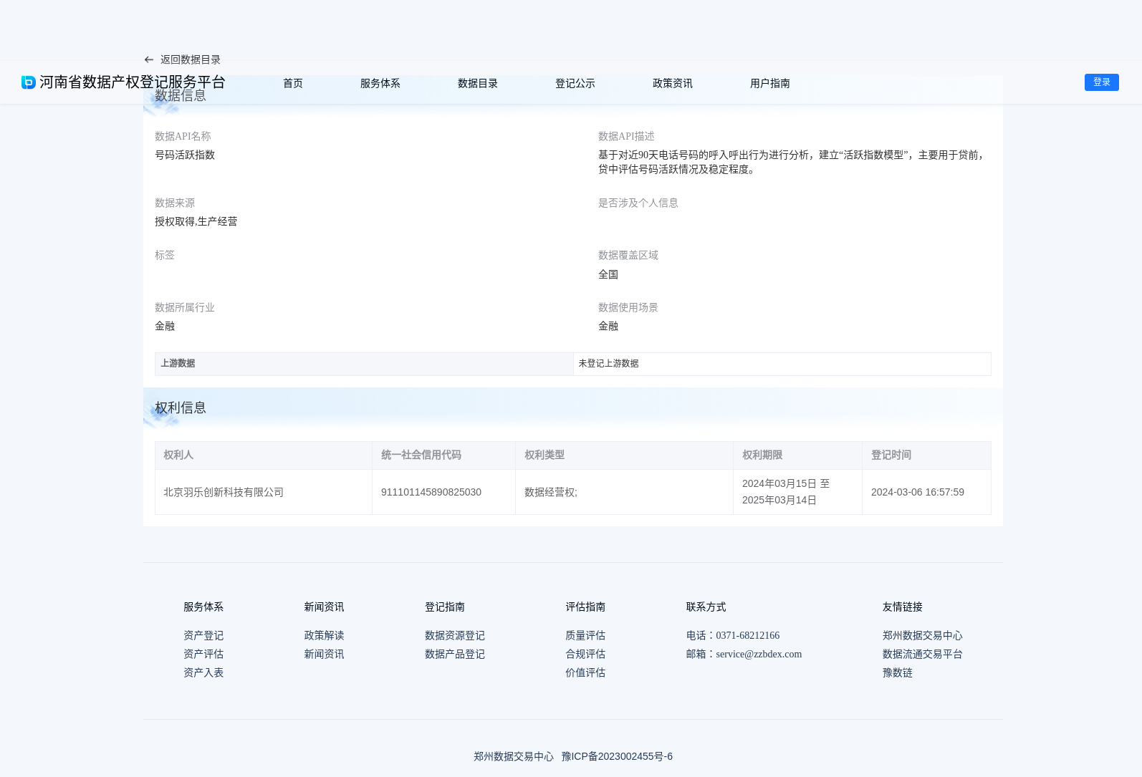
Task: Open 用户指南 in the navigation bar
Action: pyautogui.click(x=770, y=84)
